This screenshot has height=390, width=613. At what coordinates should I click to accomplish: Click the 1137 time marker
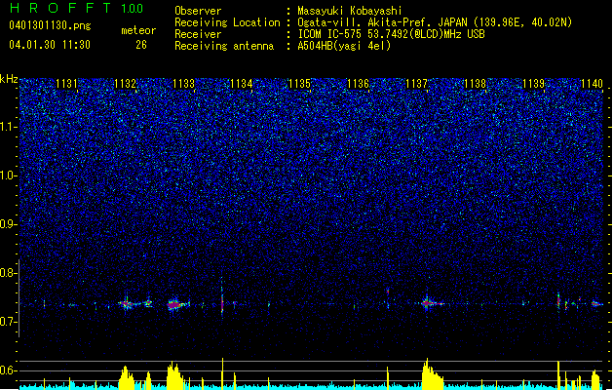click(x=417, y=84)
